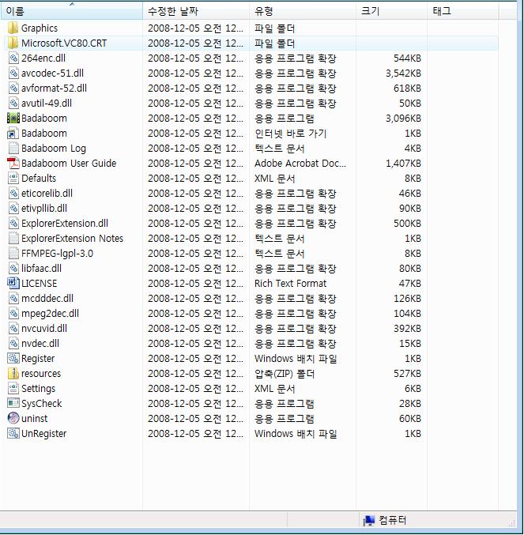
Task: Click the avcodec-51.dll file icon
Action: 13,73
